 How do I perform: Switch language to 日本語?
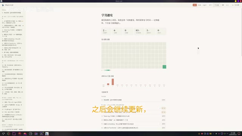coord(199,5)
